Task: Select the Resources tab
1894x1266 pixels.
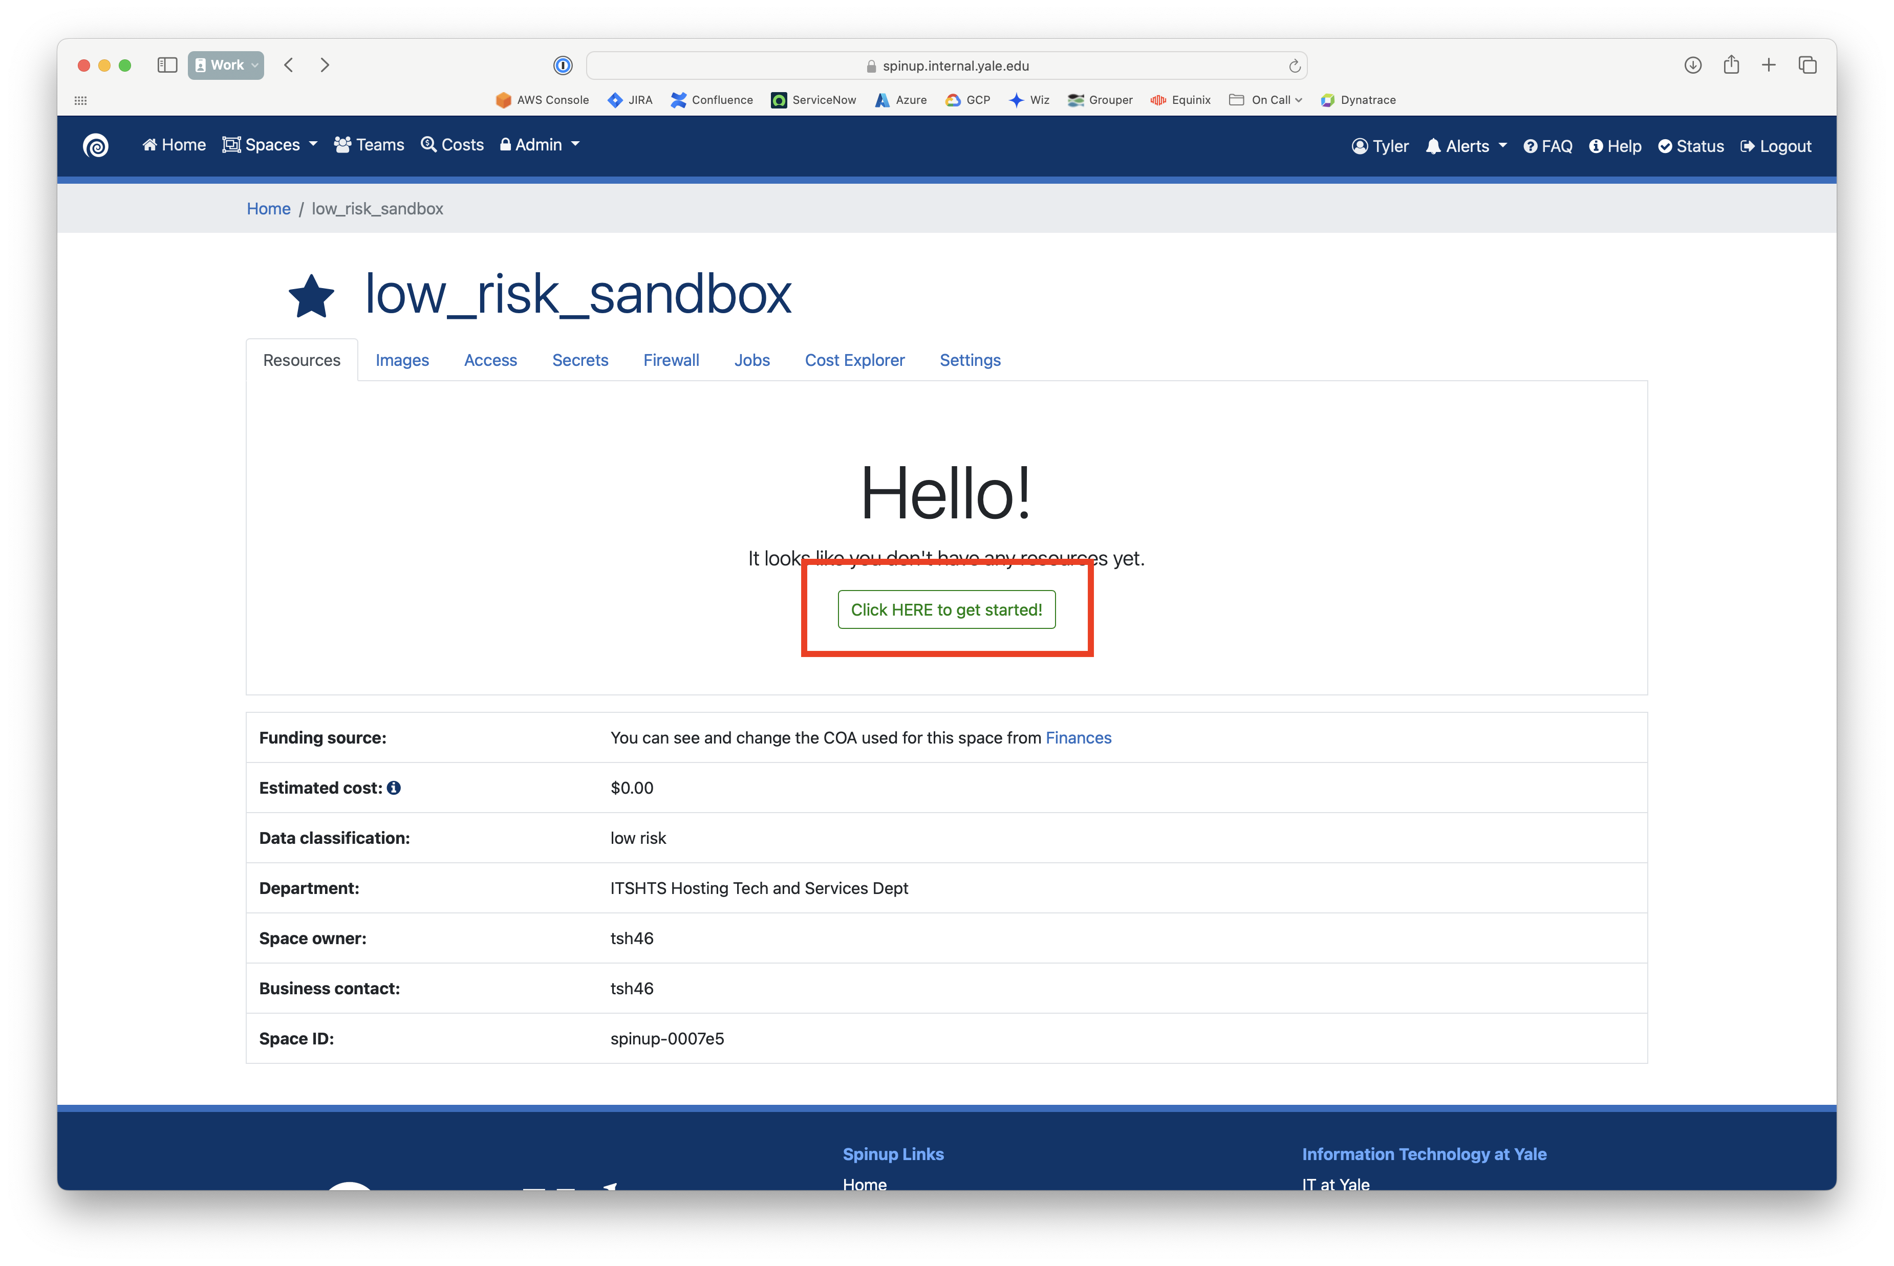Action: [x=302, y=360]
